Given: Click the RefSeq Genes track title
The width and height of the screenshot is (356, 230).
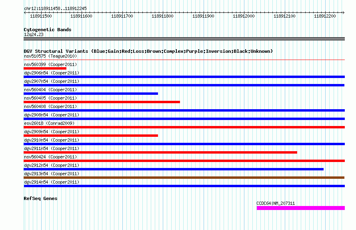Looking at the screenshot, I should click(x=40, y=198).
